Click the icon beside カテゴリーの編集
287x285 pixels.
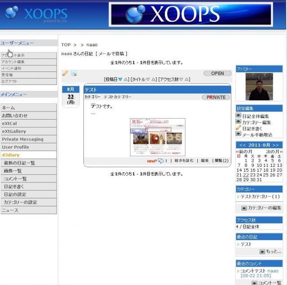(x=244, y=208)
